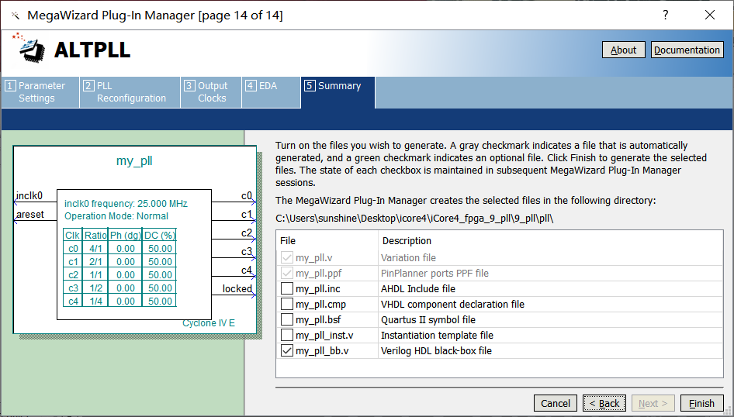Screen dimensions: 734x417
Task: Cancel the MegaWizard dialog
Action: [556, 403]
